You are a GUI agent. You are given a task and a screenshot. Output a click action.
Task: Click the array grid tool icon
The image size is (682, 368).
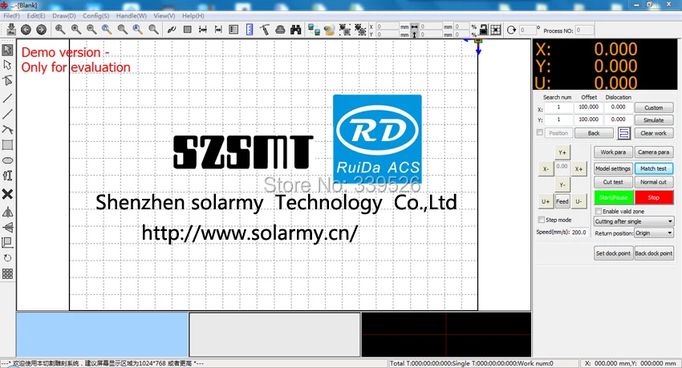coord(7,273)
